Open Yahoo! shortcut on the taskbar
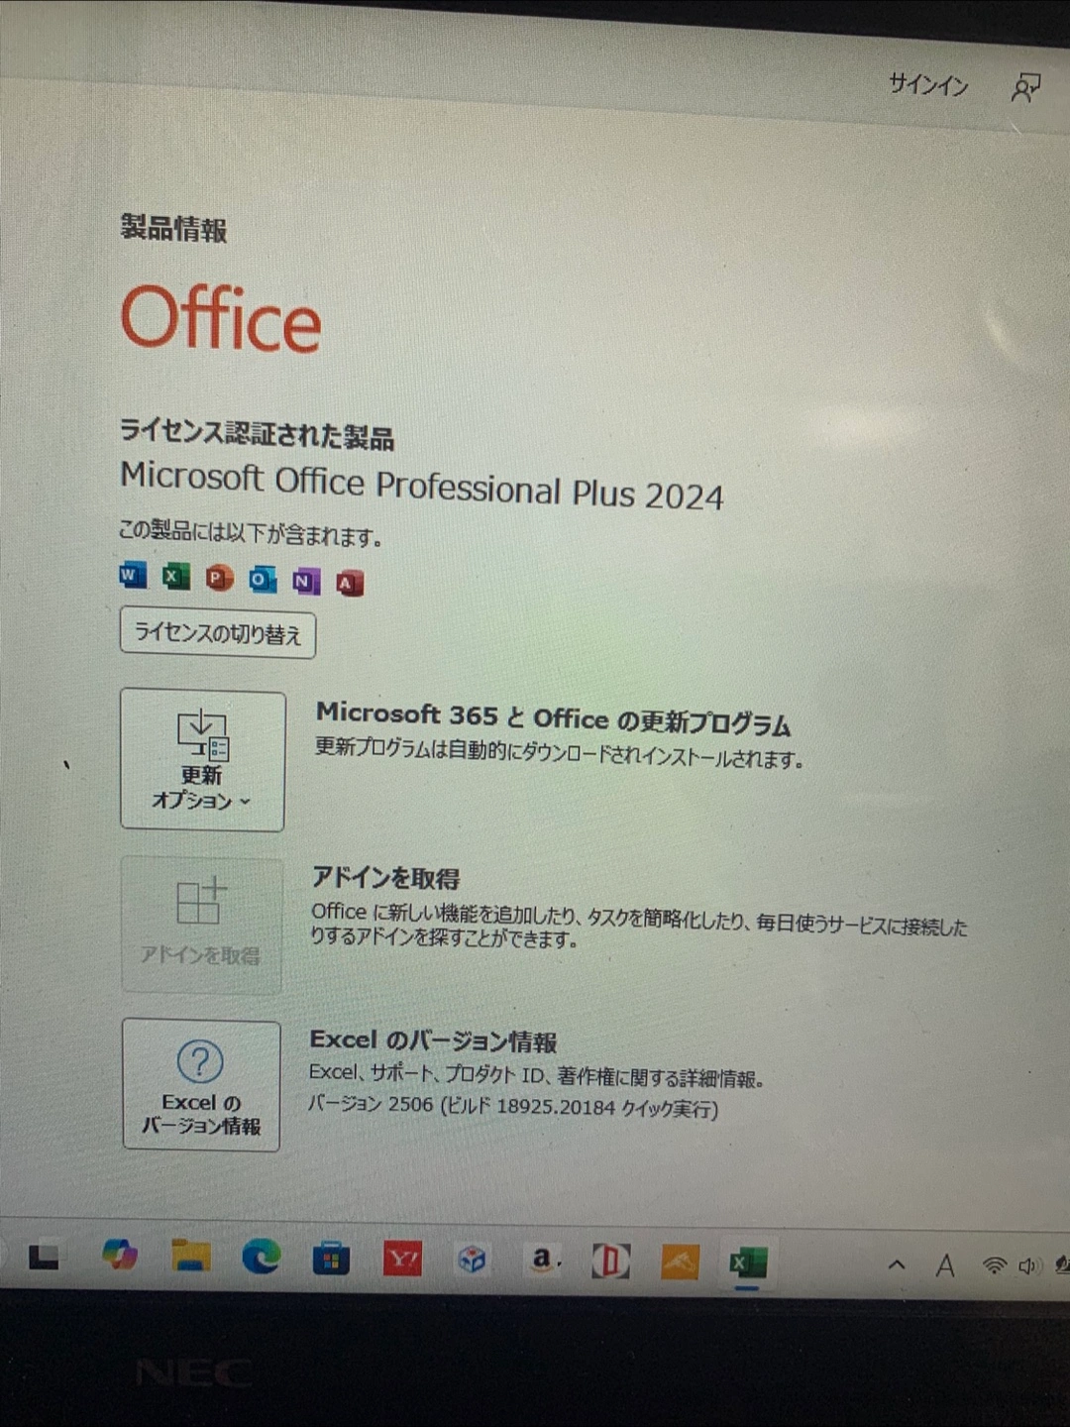Viewport: 1070px width, 1427px height. [x=402, y=1260]
